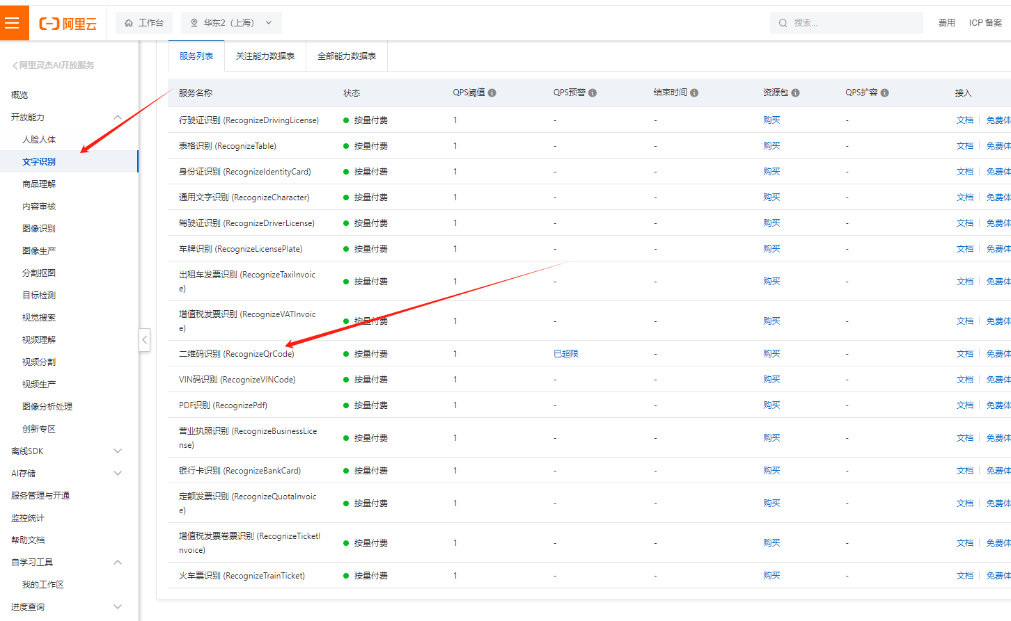Open 文档 for RecognizeLicensePlate row

point(965,249)
